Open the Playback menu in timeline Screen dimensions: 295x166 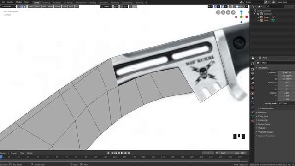[4, 153]
